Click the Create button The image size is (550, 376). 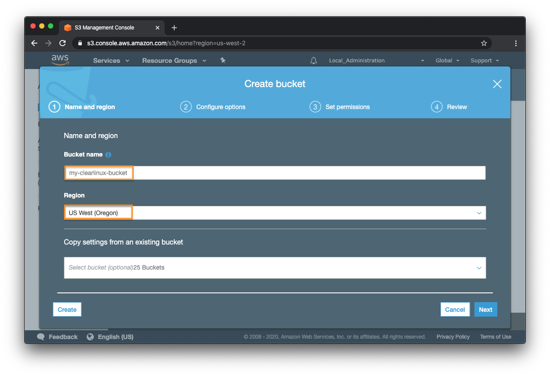coord(67,310)
